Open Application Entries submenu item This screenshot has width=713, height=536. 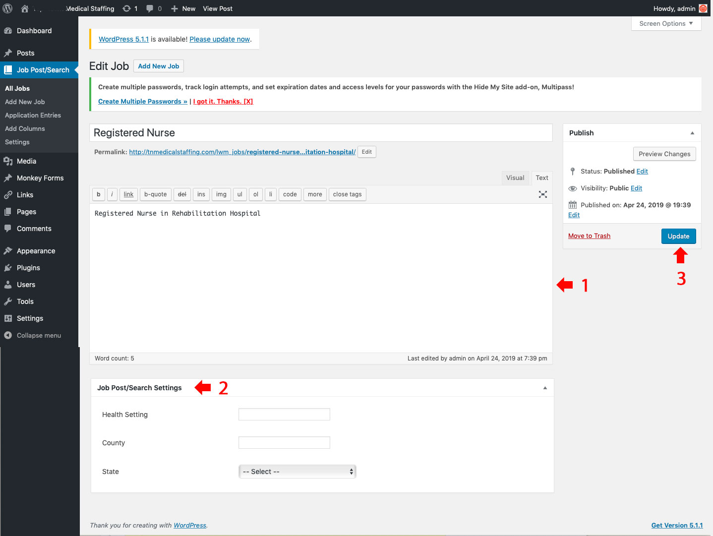point(33,115)
